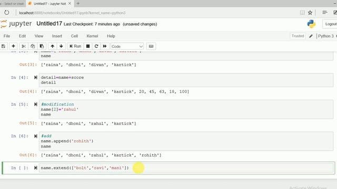Restart kernel and rerun all icon
Image resolution: width=337 pixels, height=189 pixels.
(x=105, y=46)
